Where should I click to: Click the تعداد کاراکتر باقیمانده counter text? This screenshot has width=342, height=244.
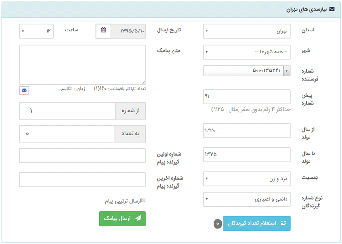tap(120, 89)
